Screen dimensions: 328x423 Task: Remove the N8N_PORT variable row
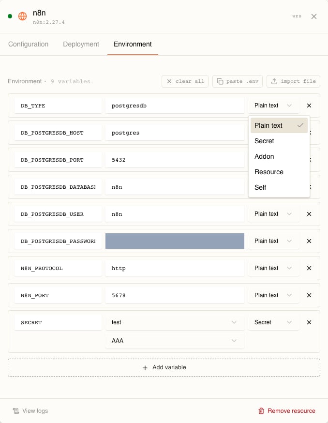pyautogui.click(x=309, y=295)
